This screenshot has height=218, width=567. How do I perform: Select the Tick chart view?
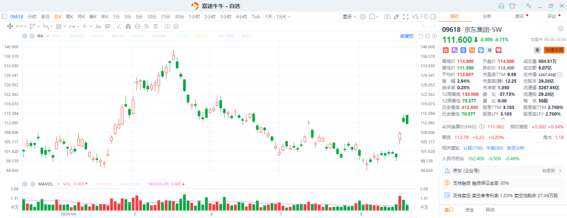click(x=256, y=17)
